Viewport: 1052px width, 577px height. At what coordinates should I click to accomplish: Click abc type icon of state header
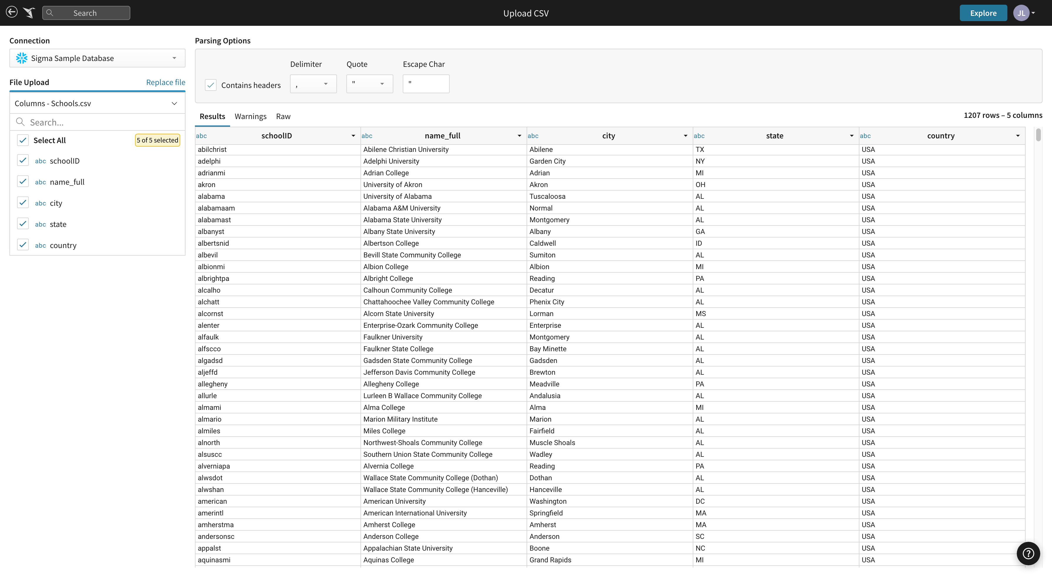point(699,135)
